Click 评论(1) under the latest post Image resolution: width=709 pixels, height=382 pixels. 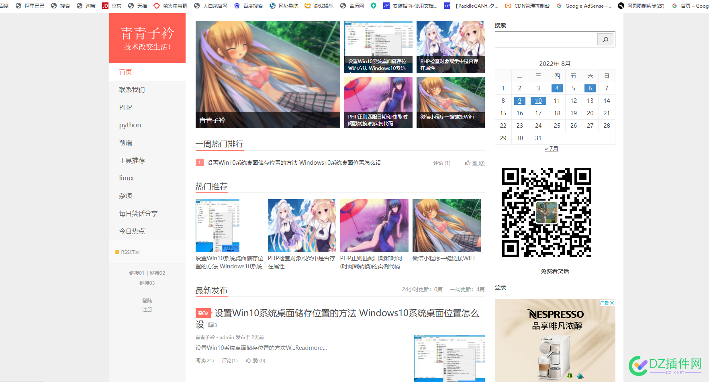230,360
